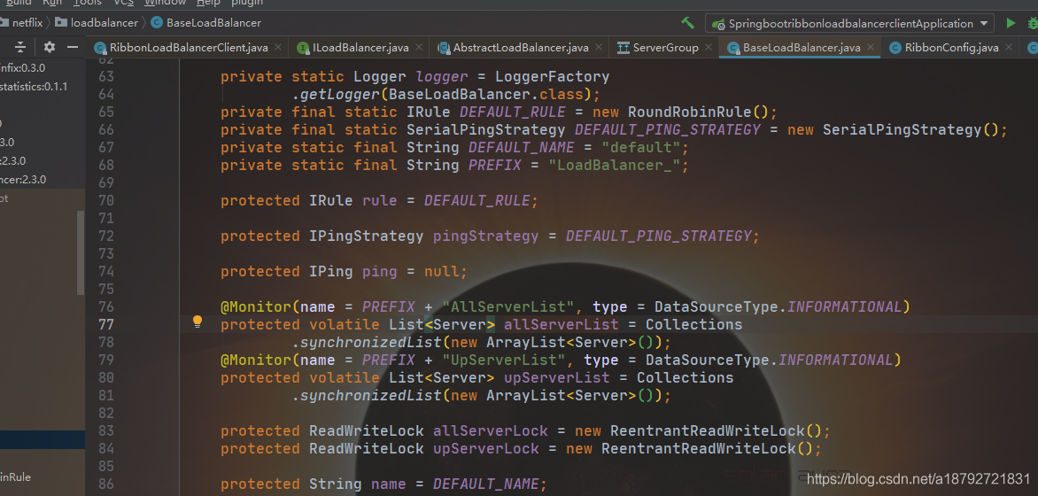The width and height of the screenshot is (1038, 496).
Task: Open the VCS menu
Action: [123, 3]
